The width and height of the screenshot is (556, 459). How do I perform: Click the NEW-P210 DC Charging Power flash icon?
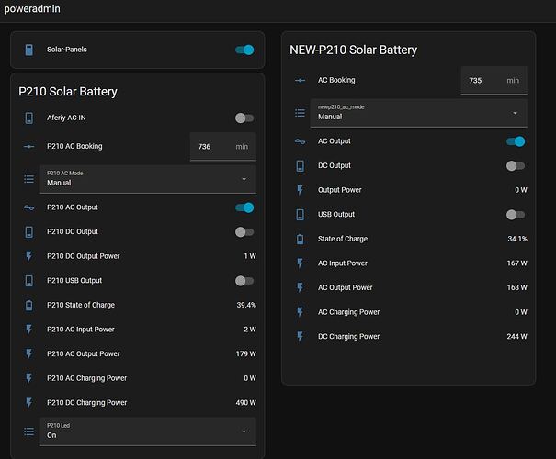point(300,337)
